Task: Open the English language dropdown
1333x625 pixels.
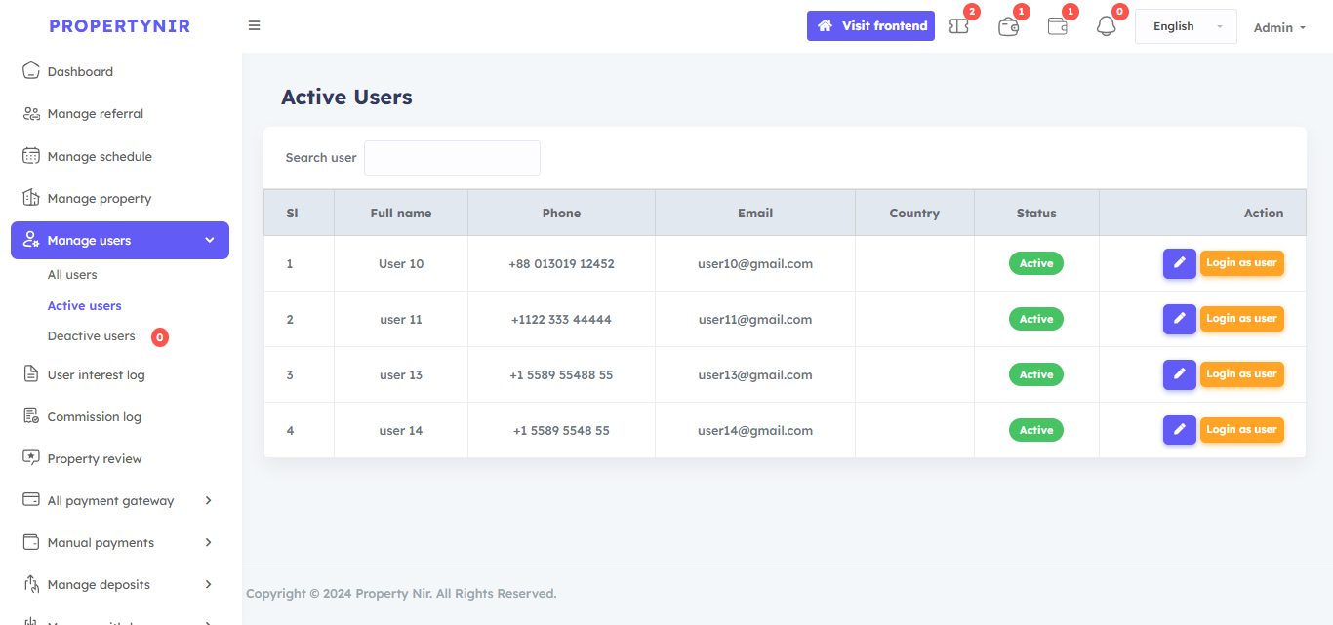Action: tap(1186, 26)
